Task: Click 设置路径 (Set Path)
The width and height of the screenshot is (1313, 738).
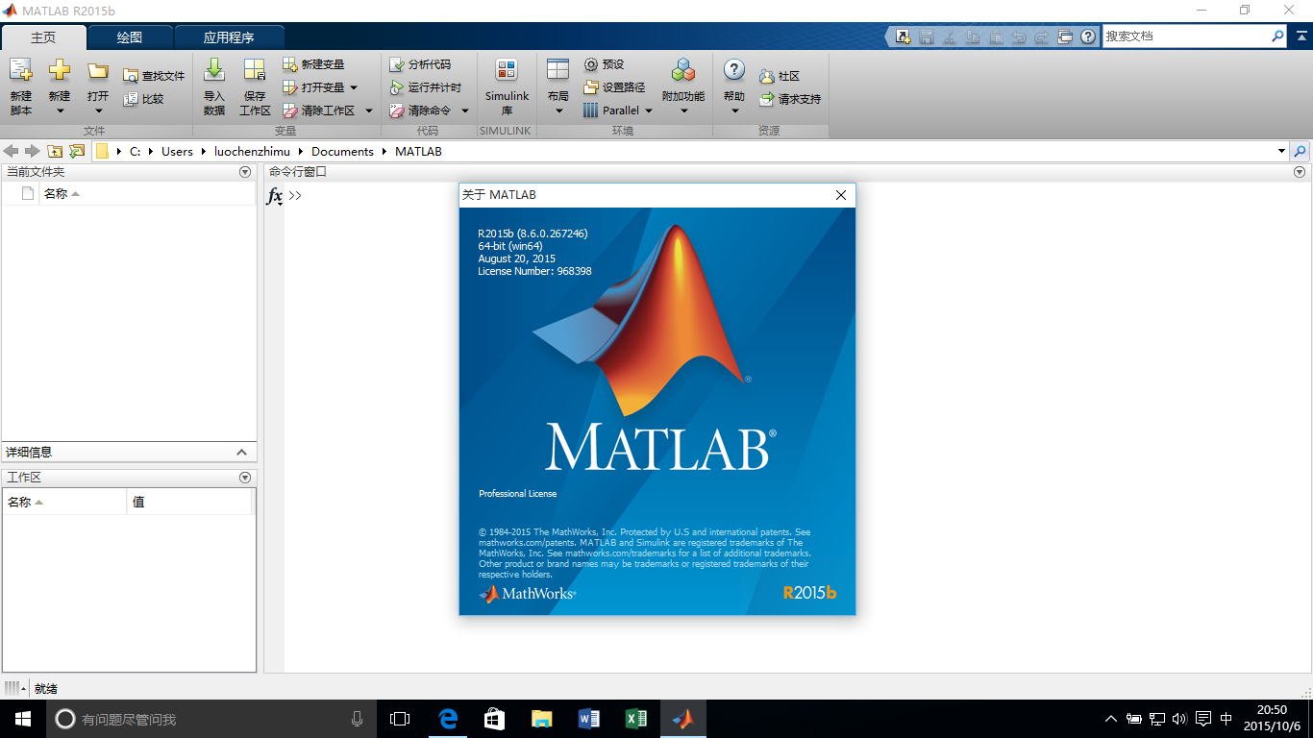Action: point(614,87)
